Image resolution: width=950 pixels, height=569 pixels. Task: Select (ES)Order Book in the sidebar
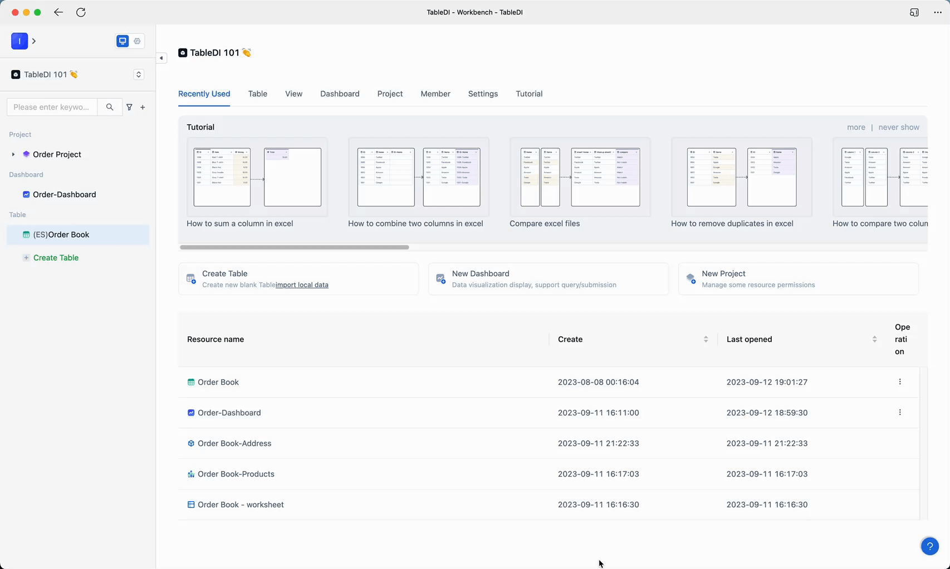[x=78, y=234]
